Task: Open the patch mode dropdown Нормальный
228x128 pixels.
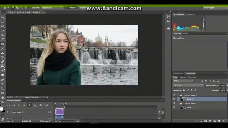Action: pos(52,7)
